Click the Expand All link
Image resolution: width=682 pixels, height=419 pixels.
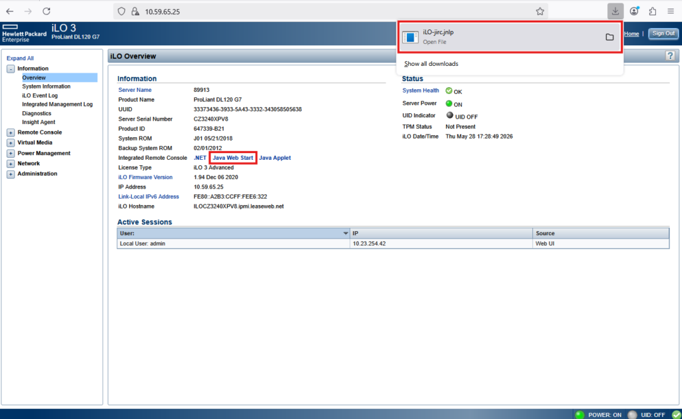tap(20, 59)
